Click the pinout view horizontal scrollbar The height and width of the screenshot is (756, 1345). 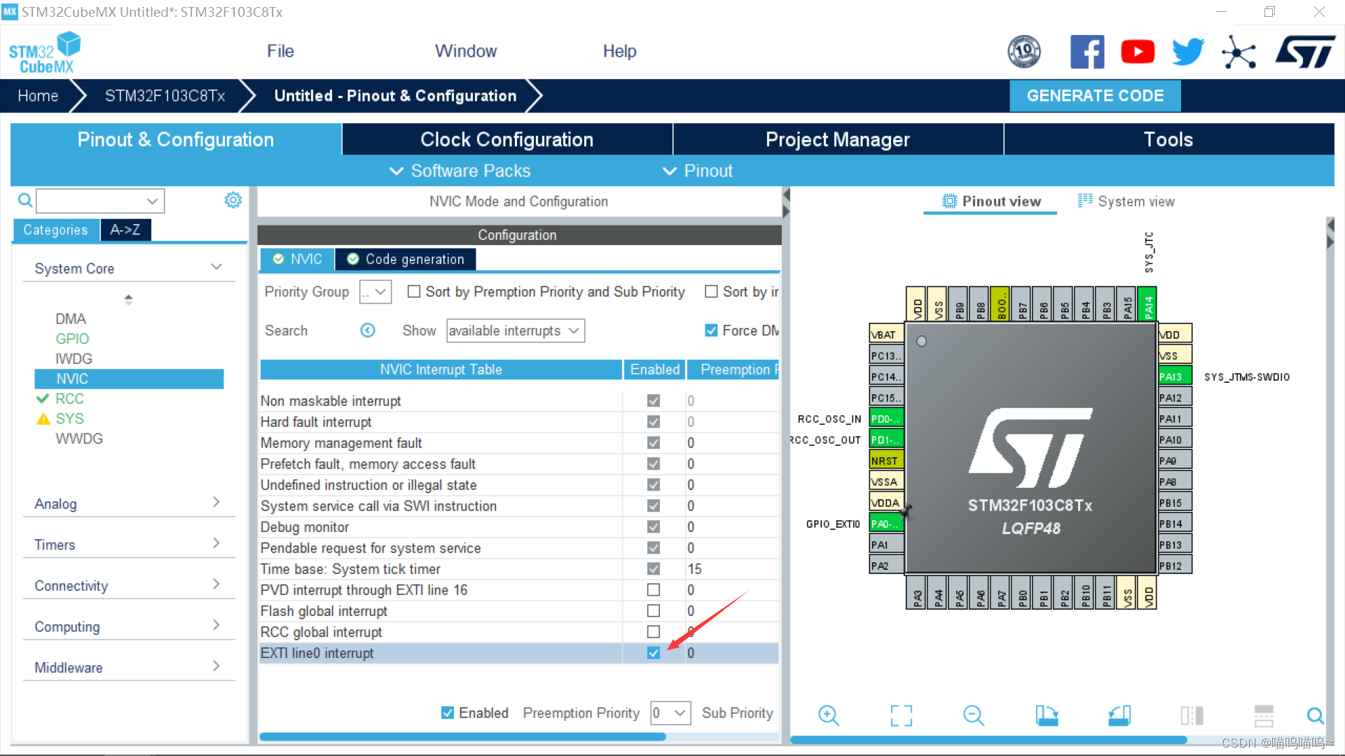click(988, 740)
